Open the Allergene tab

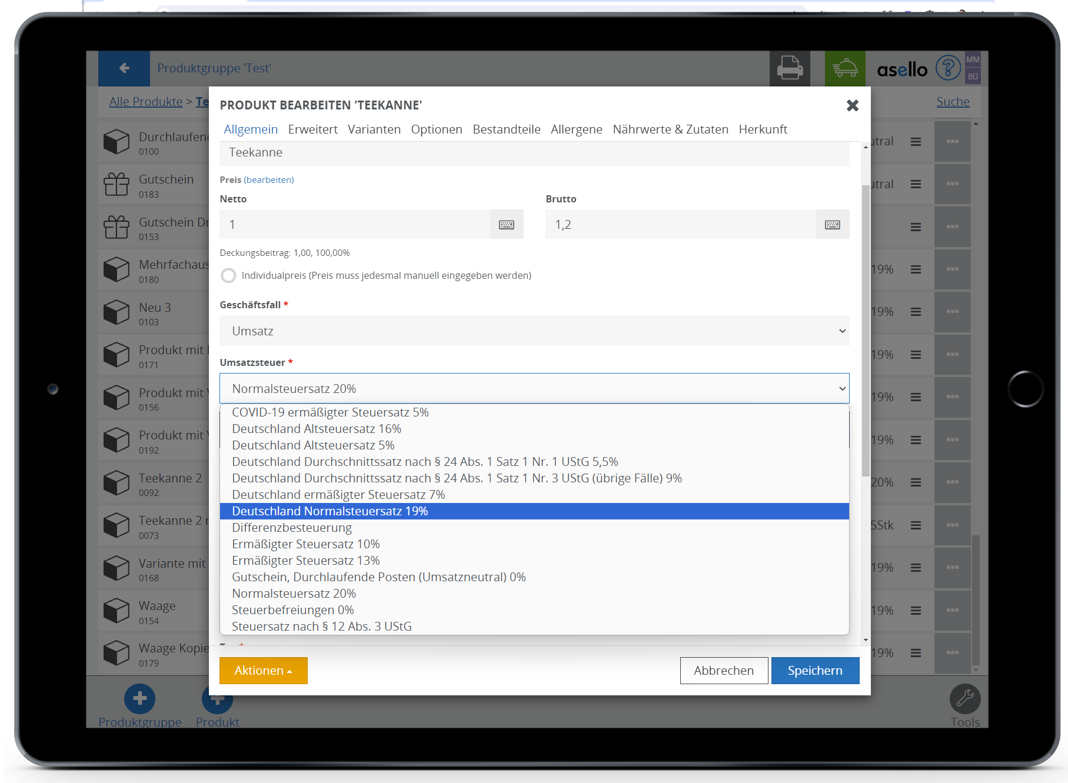[x=576, y=129]
